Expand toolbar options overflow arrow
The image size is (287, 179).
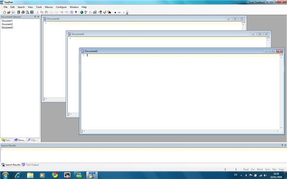coord(127,13)
